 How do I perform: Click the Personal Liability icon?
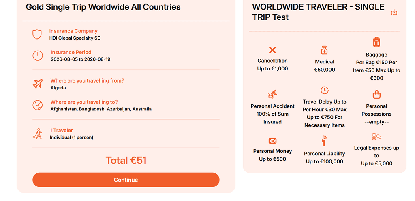pos(324,141)
